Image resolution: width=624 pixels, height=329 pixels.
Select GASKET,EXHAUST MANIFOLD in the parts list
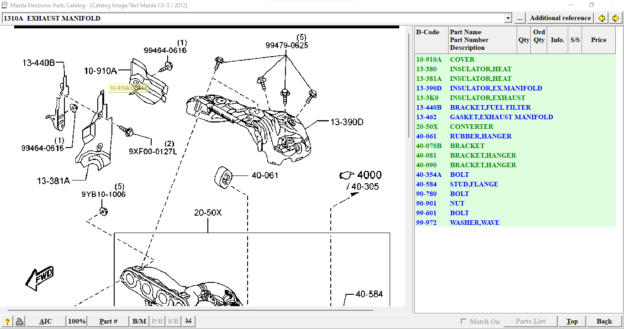[501, 117]
